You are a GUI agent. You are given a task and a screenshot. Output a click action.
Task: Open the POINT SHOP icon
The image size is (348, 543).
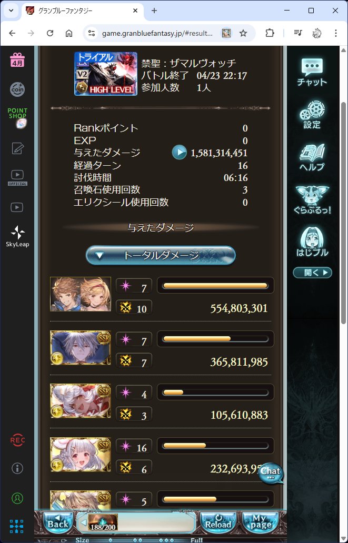[x=17, y=118]
